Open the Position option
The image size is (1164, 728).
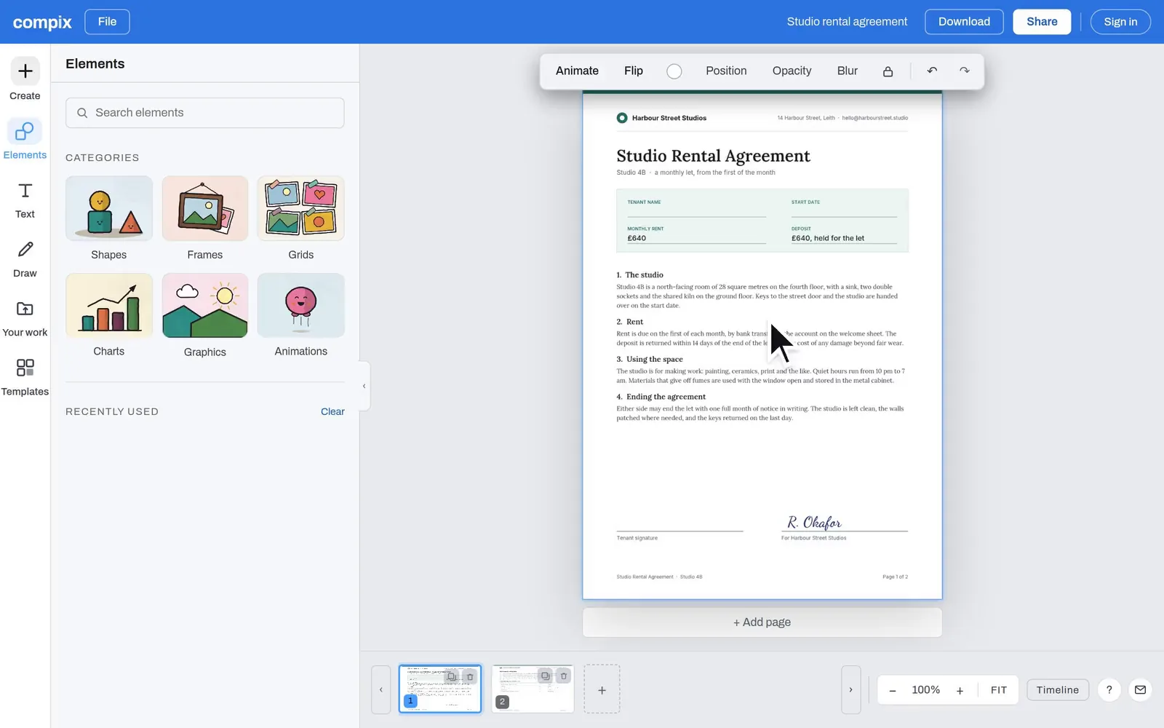coord(726,71)
